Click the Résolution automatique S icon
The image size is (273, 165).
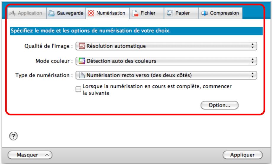click(82, 46)
